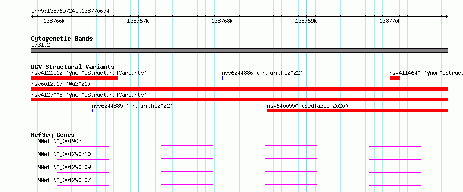Click the 138768k ruler tick label
Image resolution: width=463 pixels, height=192 pixels.
pyautogui.click(x=222, y=21)
